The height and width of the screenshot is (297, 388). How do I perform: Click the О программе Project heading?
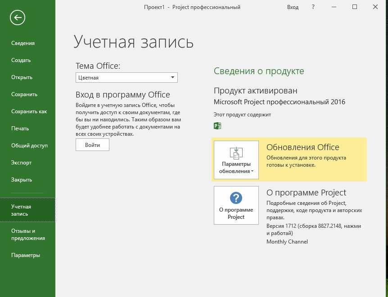[306, 192]
